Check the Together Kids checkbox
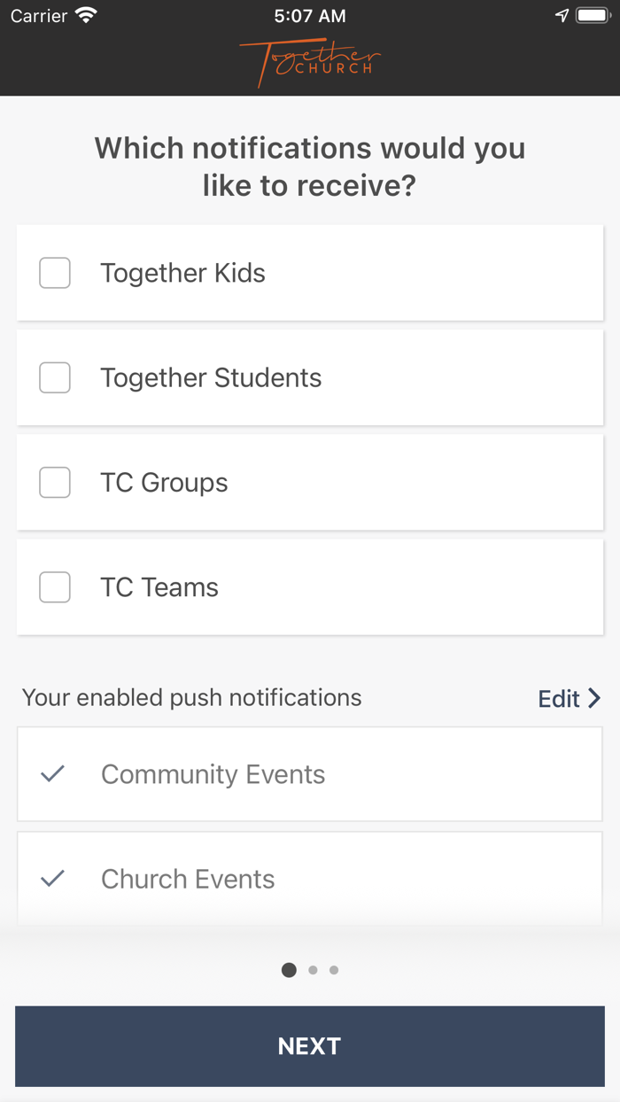This screenshot has width=620, height=1102. pos(55,273)
